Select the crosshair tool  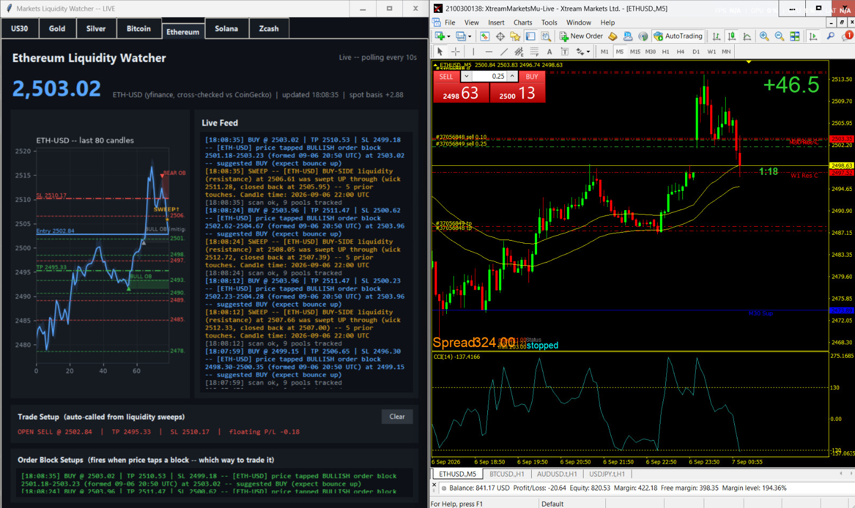point(455,52)
